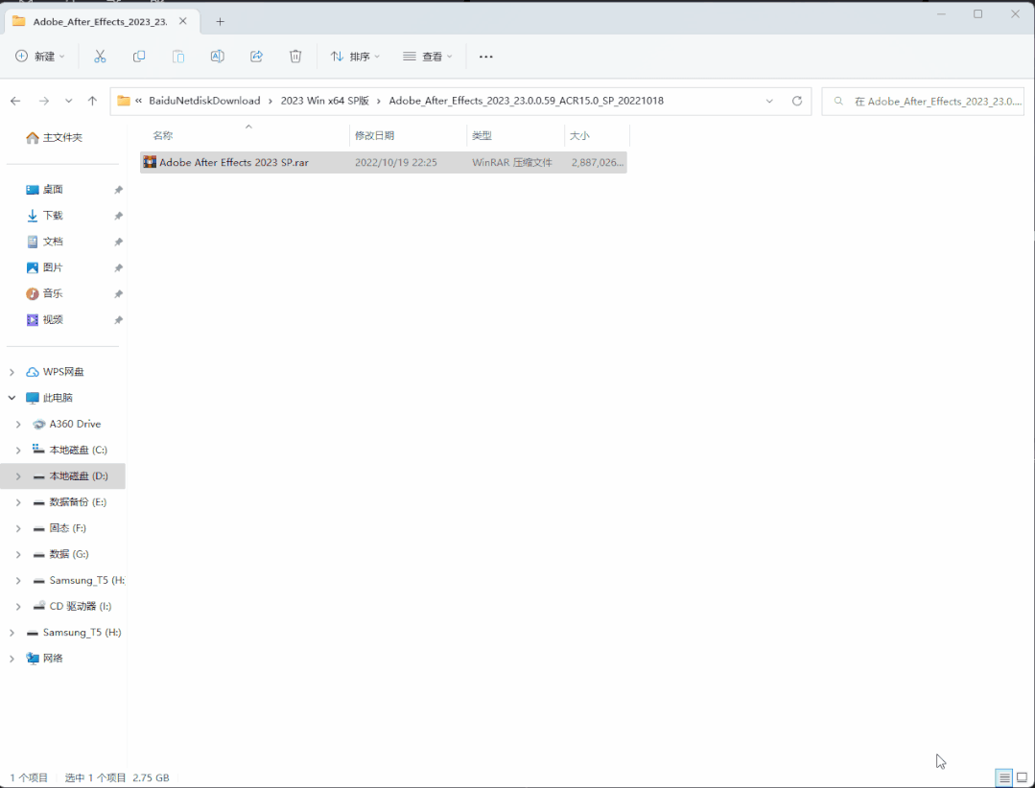Expand the WPS网盘 tree node
This screenshot has width=1035, height=788.
[12, 372]
